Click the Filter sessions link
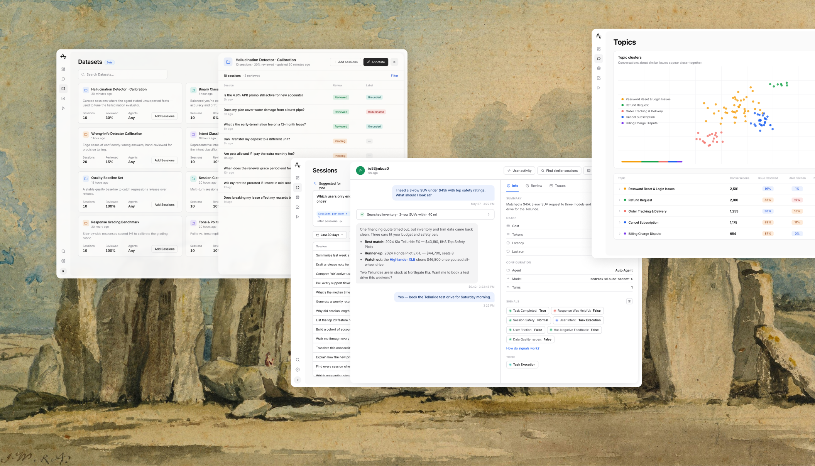This screenshot has height=466, width=815. pos(329,221)
